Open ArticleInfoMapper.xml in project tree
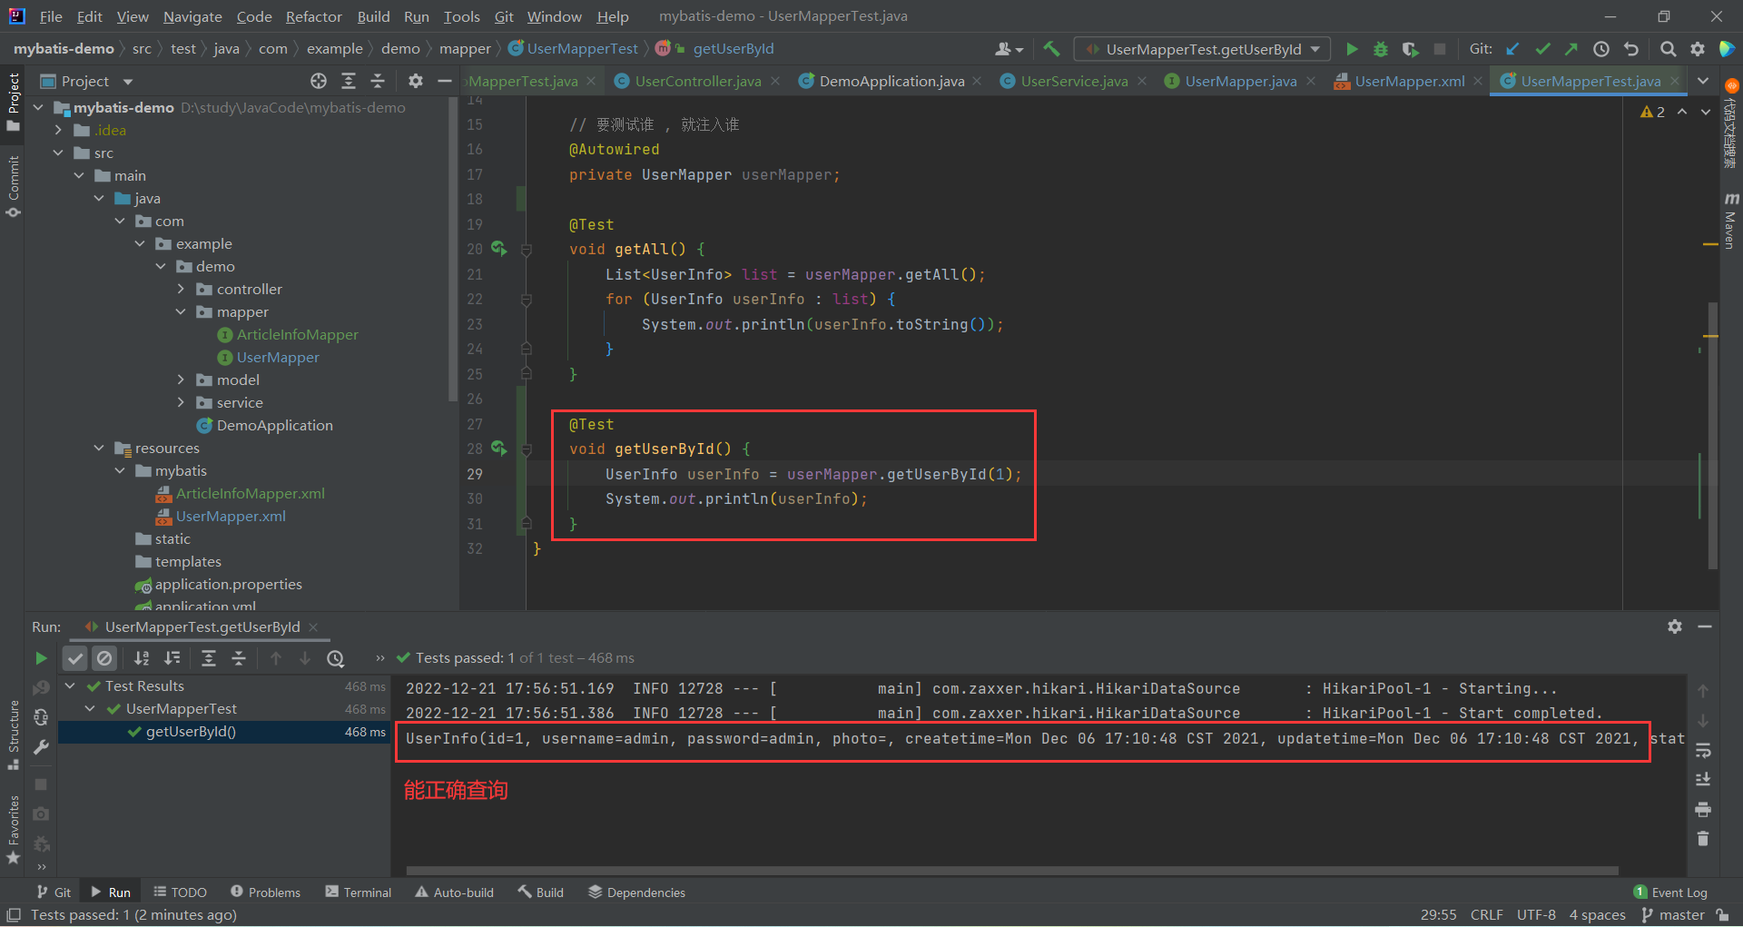The width and height of the screenshot is (1743, 927). [250, 493]
